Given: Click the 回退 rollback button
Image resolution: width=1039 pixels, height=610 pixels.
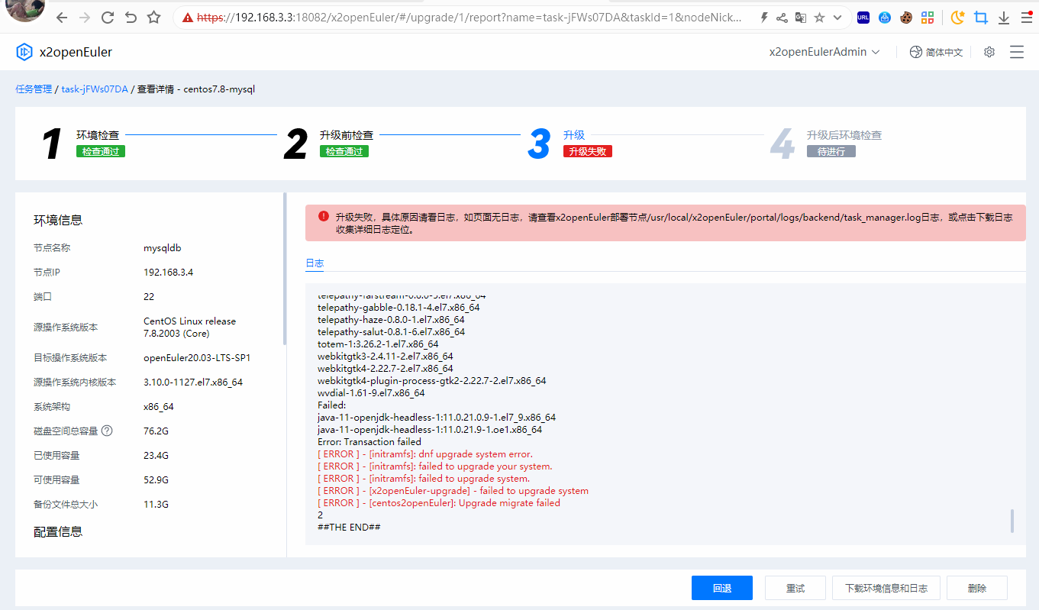Looking at the screenshot, I should pyautogui.click(x=722, y=588).
